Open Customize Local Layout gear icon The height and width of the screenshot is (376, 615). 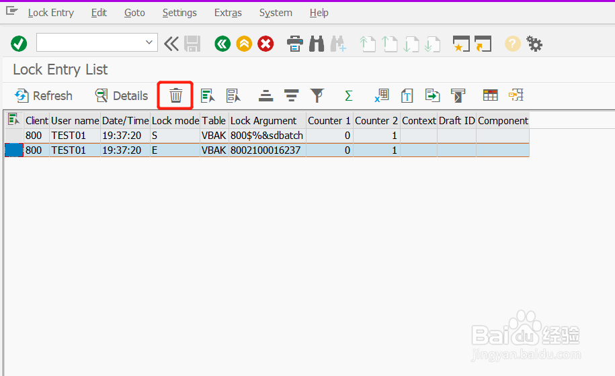[x=534, y=44]
